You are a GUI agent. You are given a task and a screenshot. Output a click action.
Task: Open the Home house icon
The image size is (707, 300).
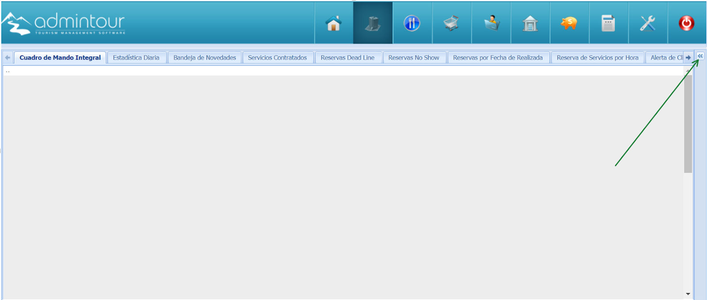[334, 23]
